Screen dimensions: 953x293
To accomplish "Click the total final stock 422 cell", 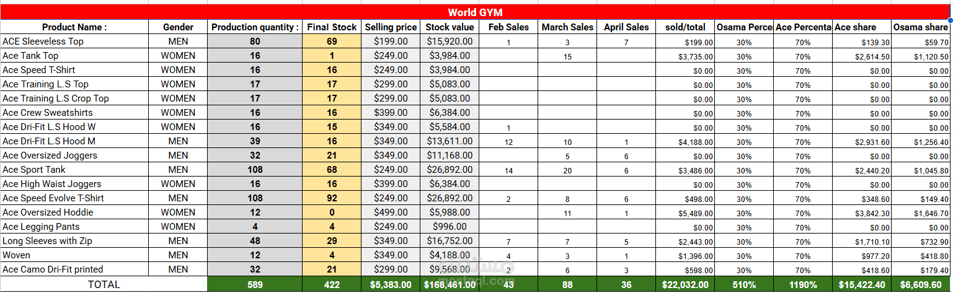I will [x=332, y=284].
